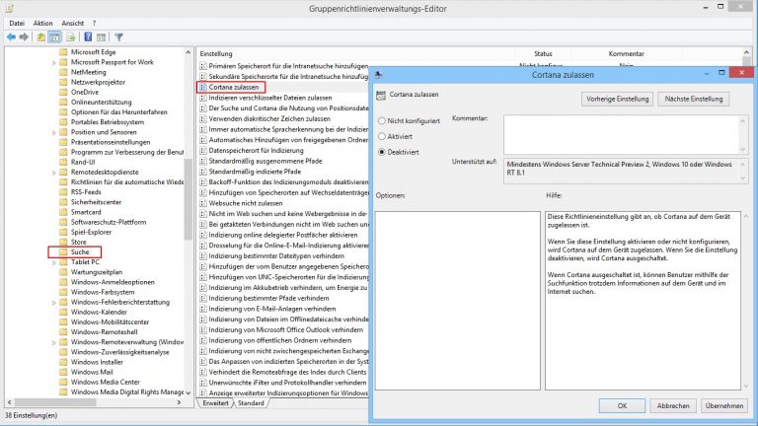
Task: Click inside the Kommentar text box
Action: pyautogui.click(x=621, y=134)
